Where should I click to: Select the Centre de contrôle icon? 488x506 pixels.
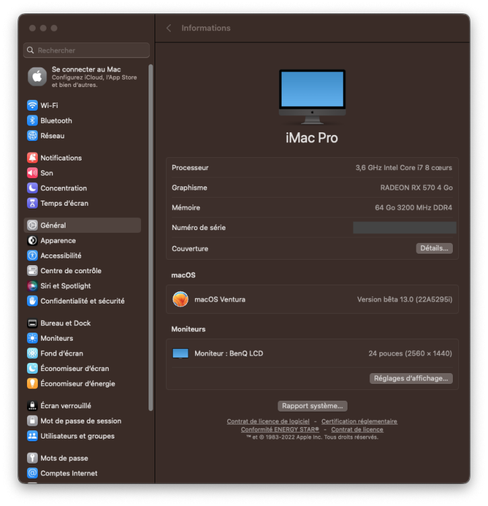click(x=32, y=271)
